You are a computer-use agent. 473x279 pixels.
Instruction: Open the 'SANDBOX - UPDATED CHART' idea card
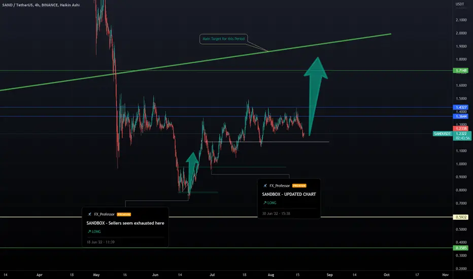[x=289, y=198]
